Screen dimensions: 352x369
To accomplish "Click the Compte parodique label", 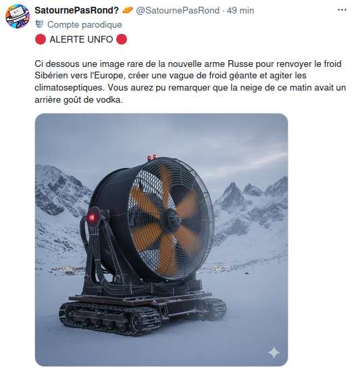I will (84, 24).
